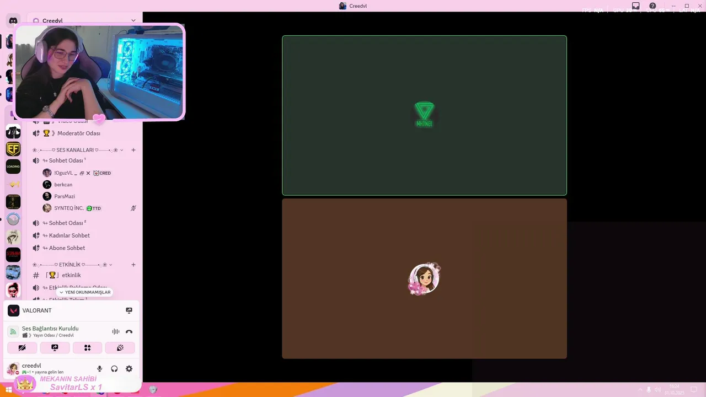
Task: Share VALORANT screen via activity icon
Action: point(129,310)
